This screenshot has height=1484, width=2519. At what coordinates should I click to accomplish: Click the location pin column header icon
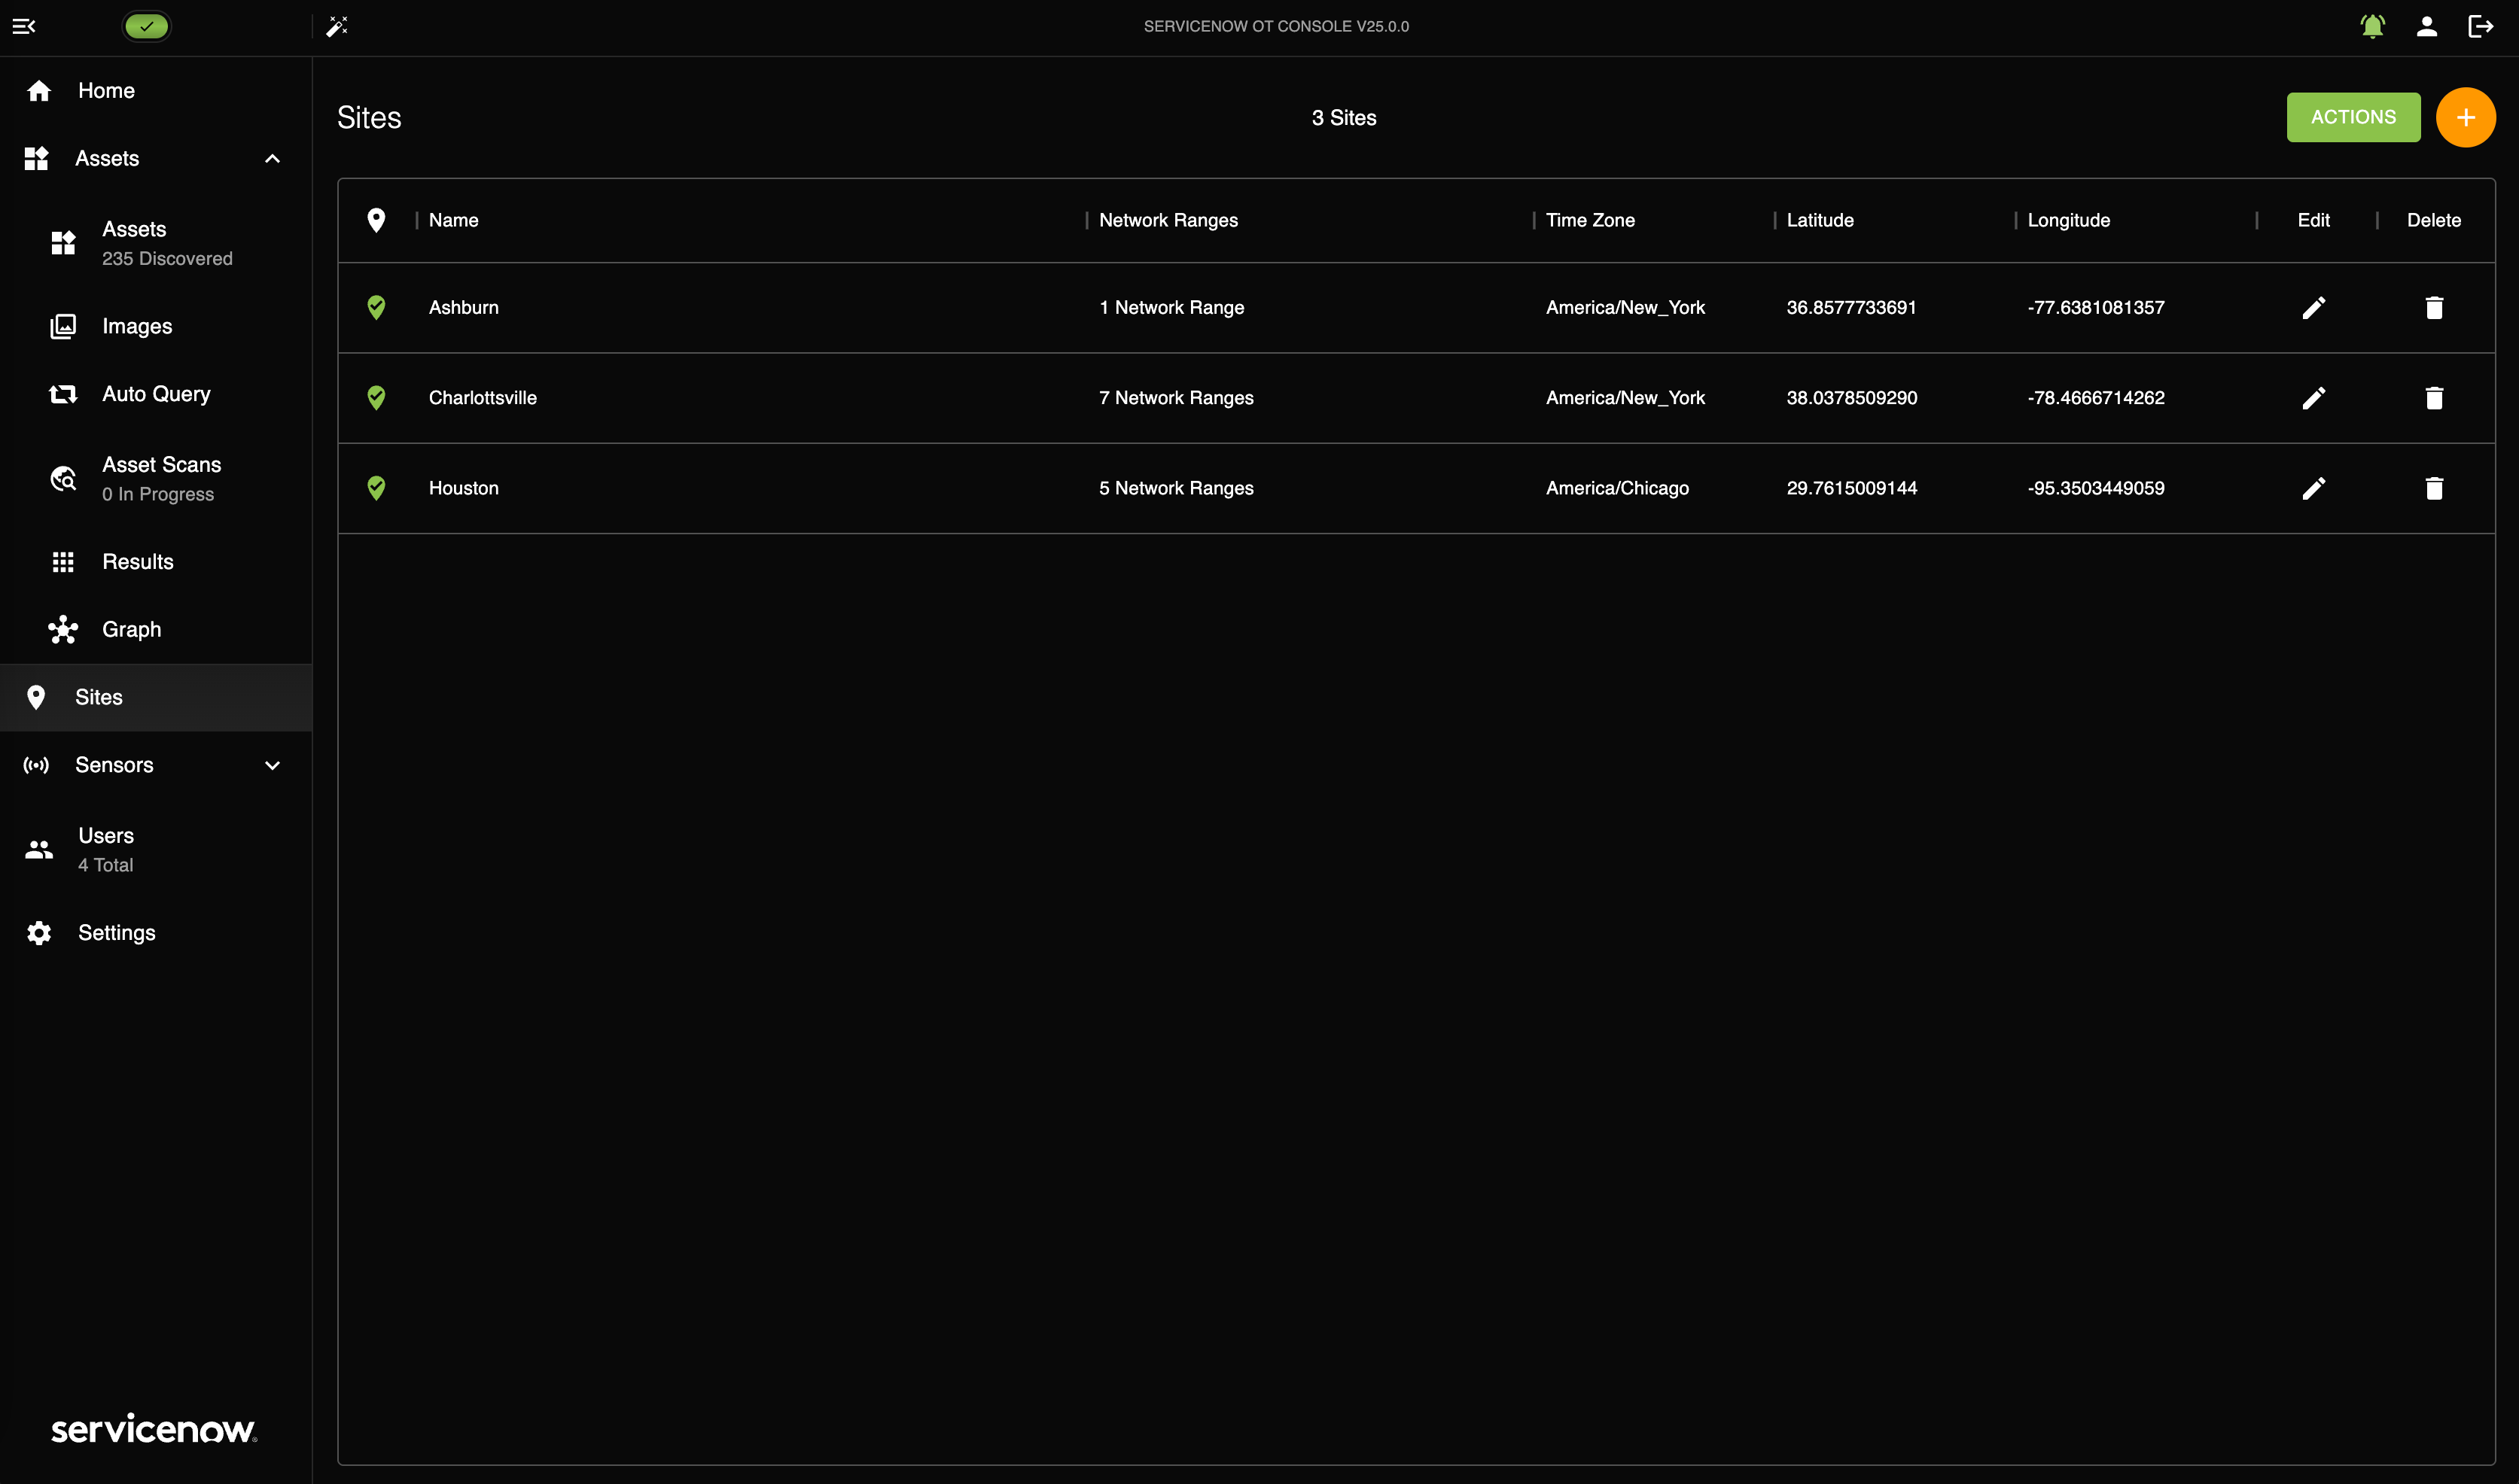[x=376, y=220]
